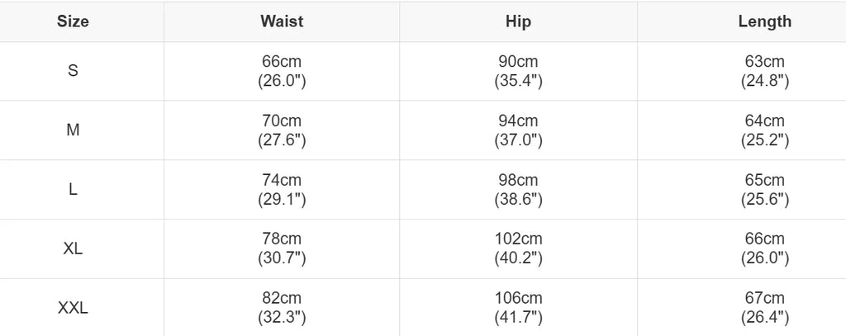Screen dimensions: 846x336
Task: Click the Waist column header
Action: click(282, 22)
